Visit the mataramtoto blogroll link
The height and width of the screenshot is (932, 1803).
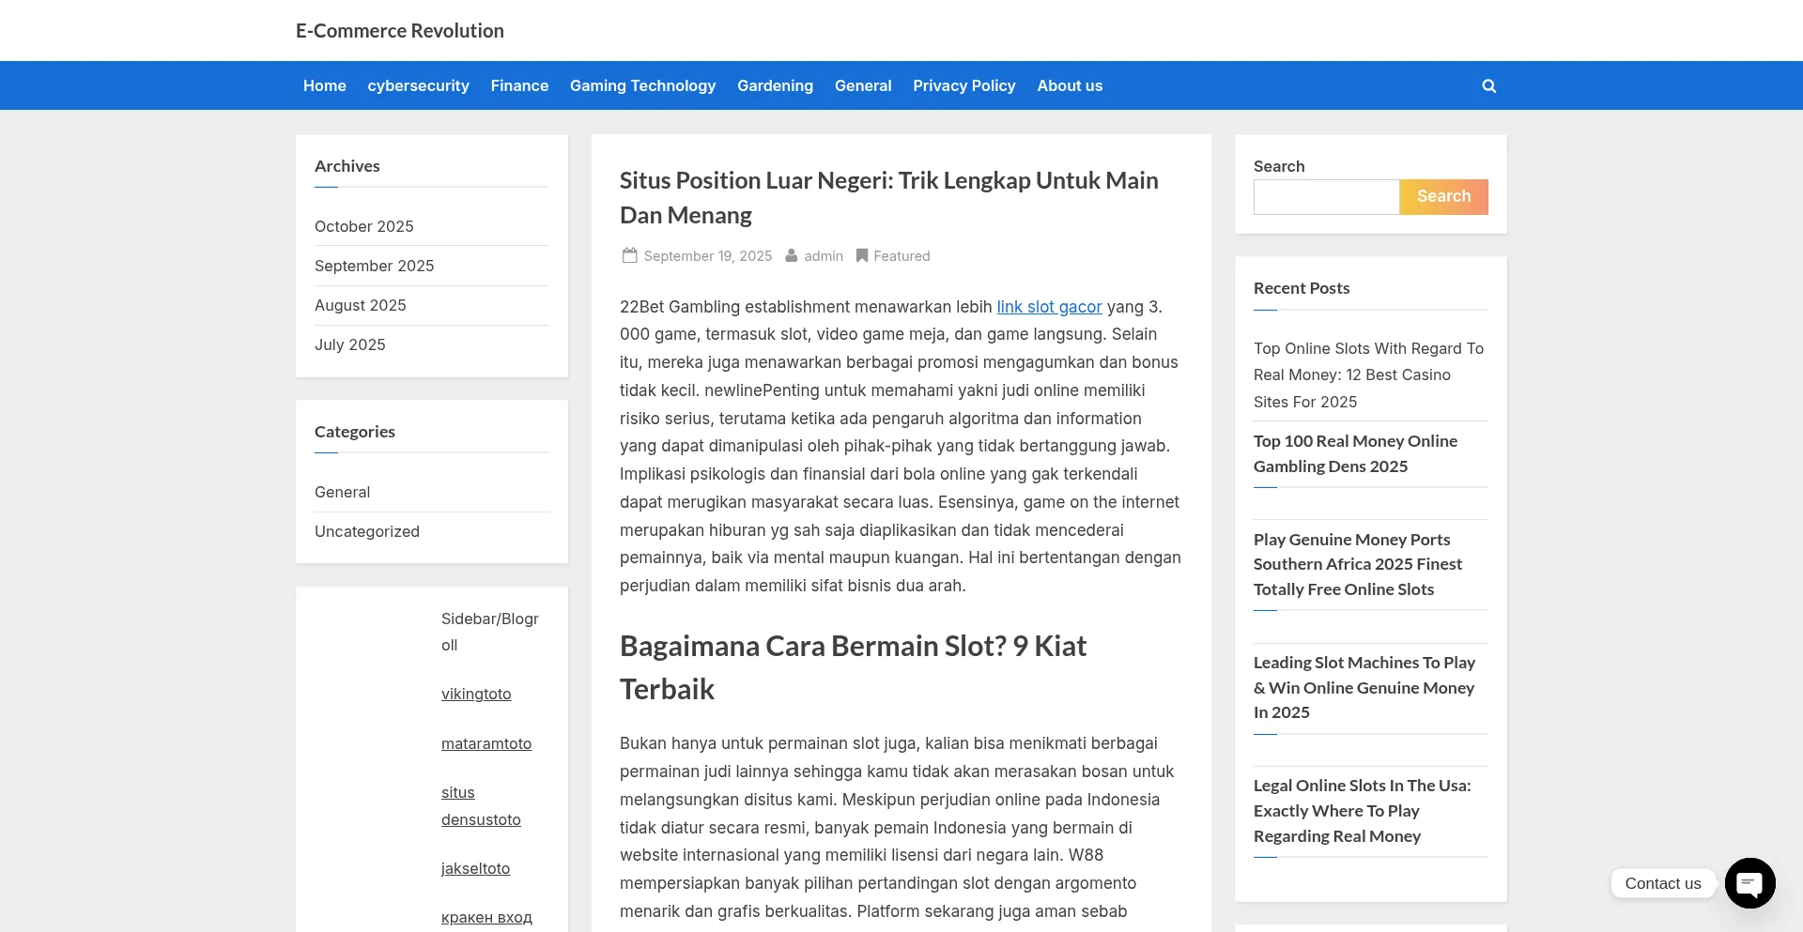pos(485,743)
